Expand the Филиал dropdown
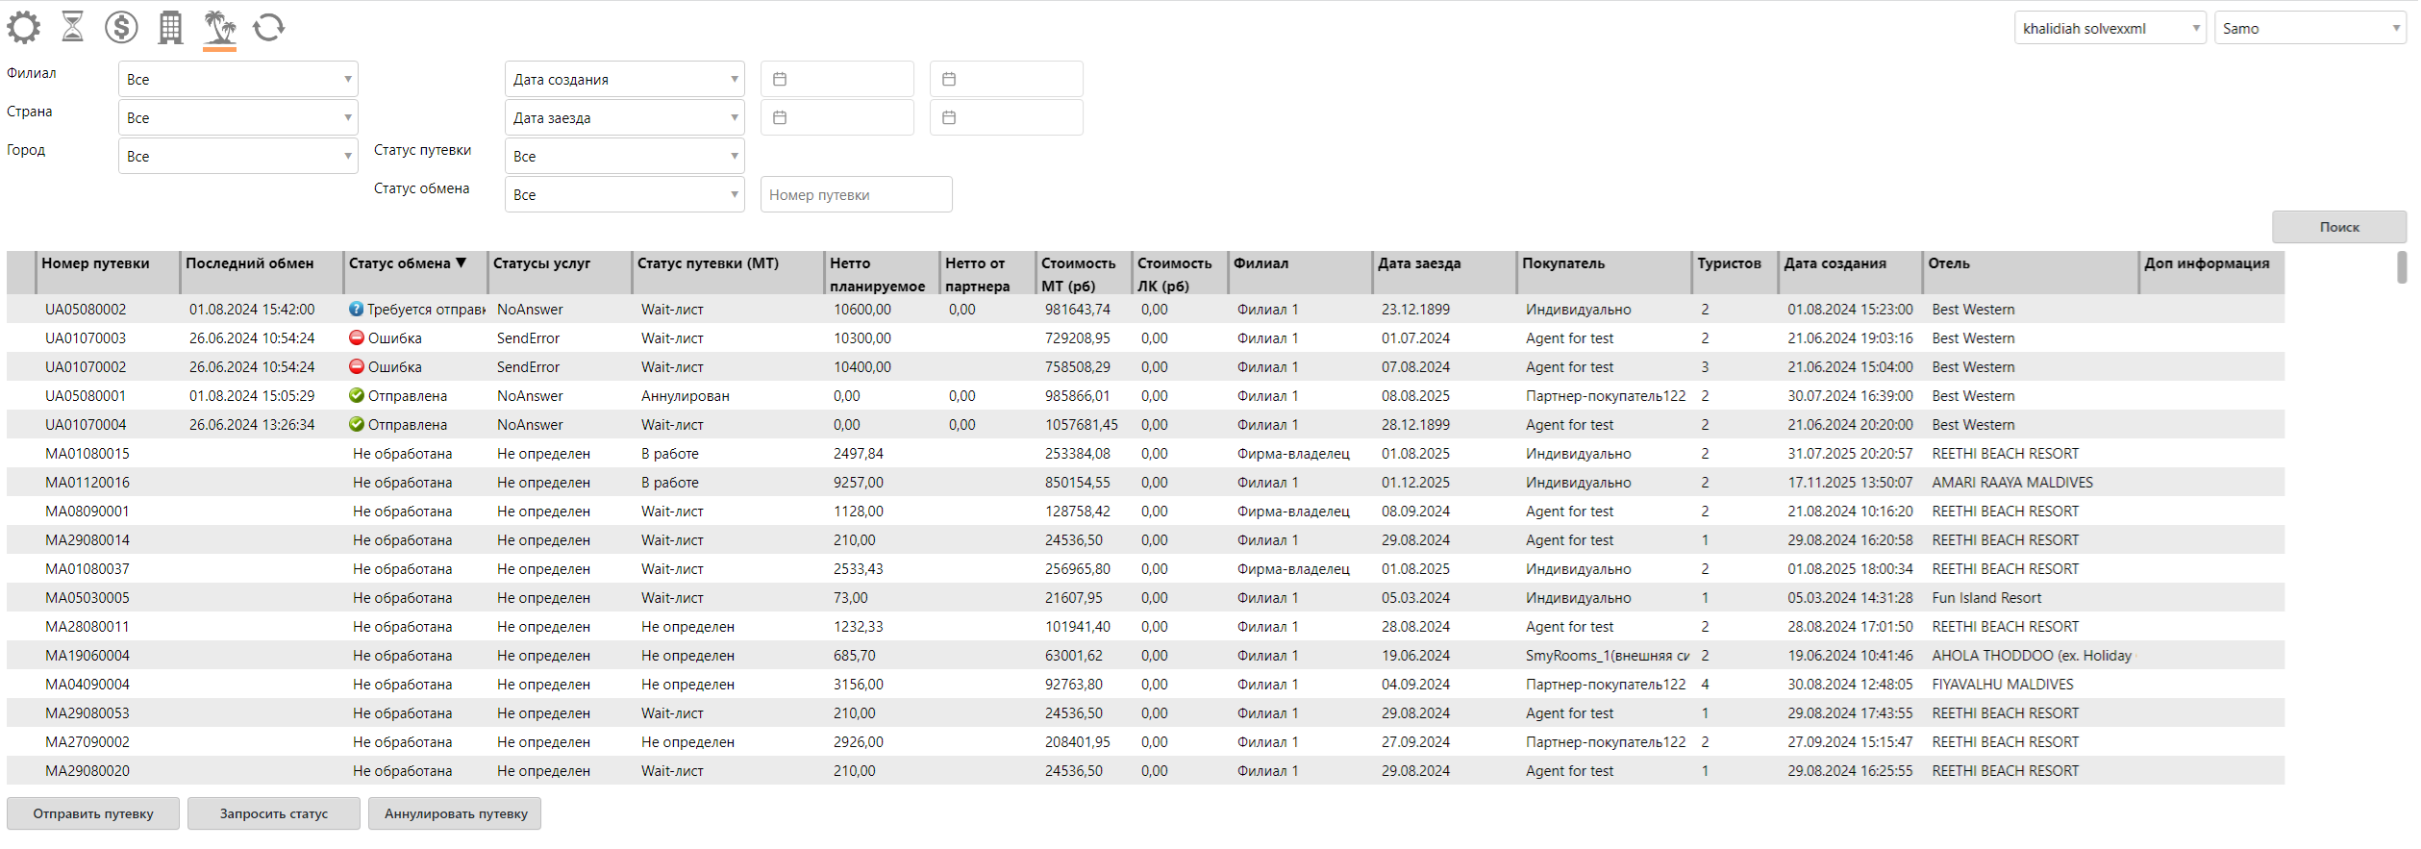This screenshot has height=849, width=2421. pyautogui.click(x=347, y=79)
